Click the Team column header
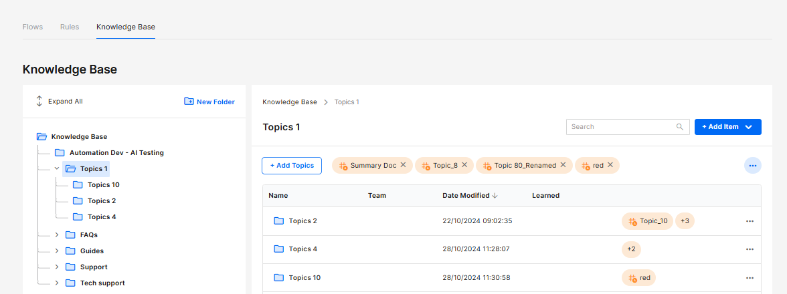Screen dimensions: 787x294 click(377, 196)
